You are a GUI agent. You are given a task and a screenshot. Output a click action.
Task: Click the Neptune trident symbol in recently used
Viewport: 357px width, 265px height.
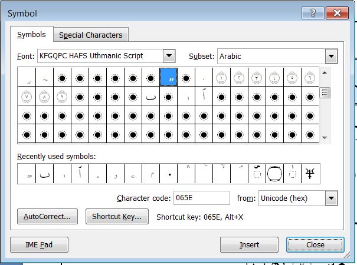(310, 174)
